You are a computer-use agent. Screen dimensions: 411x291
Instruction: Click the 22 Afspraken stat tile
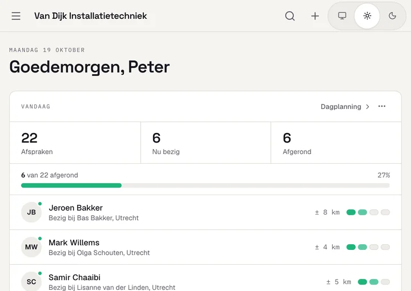pyautogui.click(x=75, y=143)
